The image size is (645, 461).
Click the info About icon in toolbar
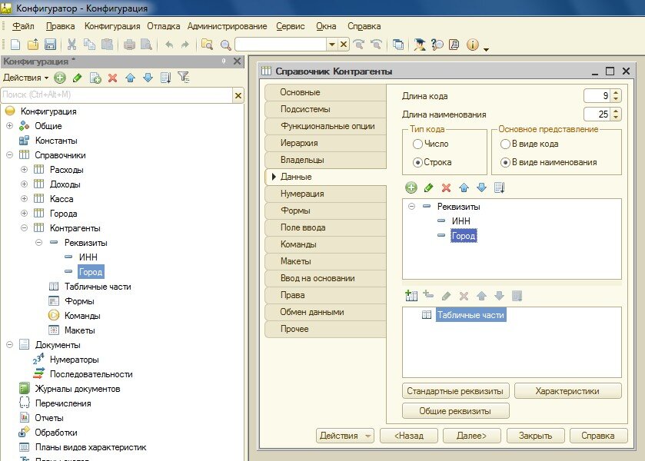coord(473,45)
